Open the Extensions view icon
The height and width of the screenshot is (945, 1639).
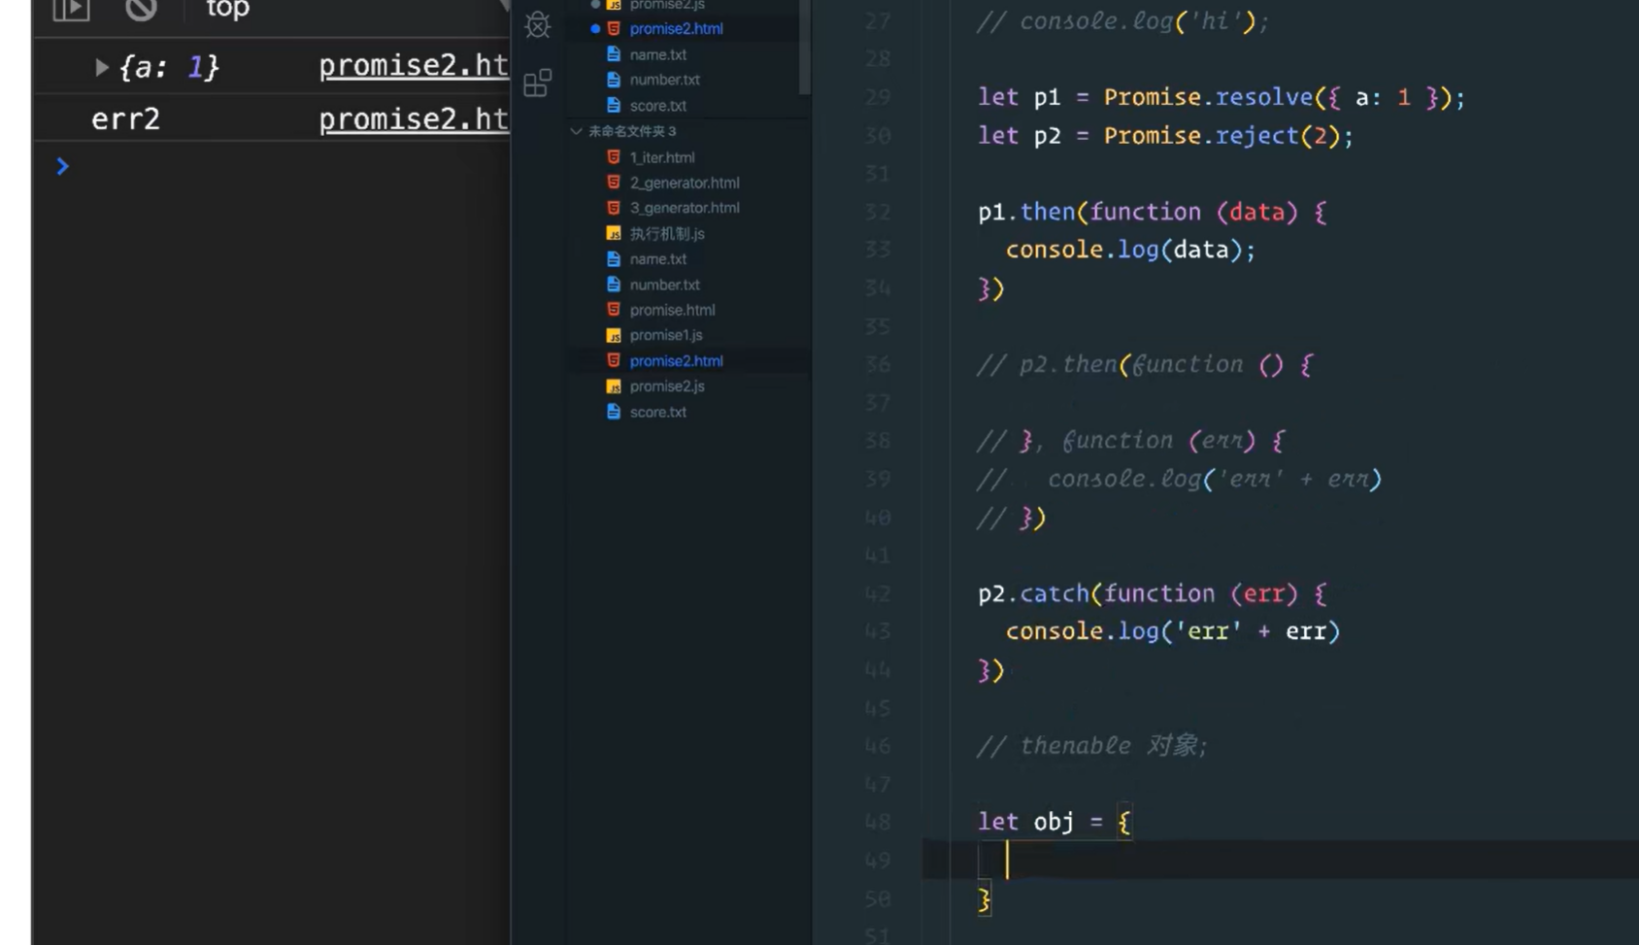pyautogui.click(x=538, y=84)
